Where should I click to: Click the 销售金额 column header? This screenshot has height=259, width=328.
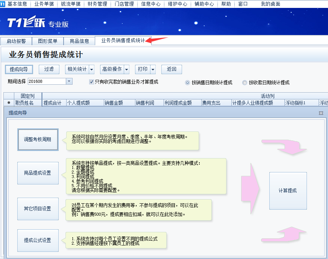pyautogui.click(x=114, y=103)
